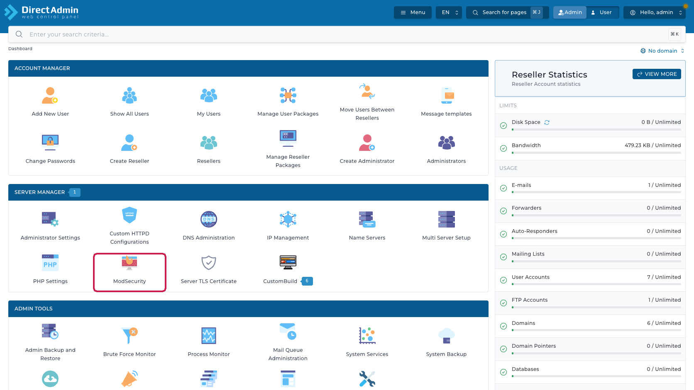Open Mail Queue Administration
Viewport: 694px width, 390px height.
click(288, 343)
